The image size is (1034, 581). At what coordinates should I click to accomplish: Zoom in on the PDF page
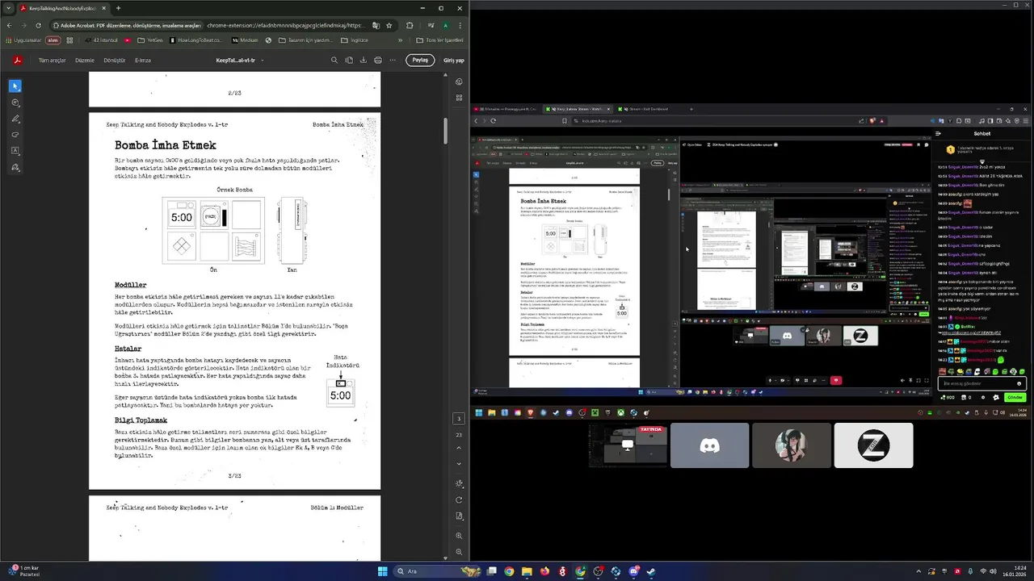point(459,536)
